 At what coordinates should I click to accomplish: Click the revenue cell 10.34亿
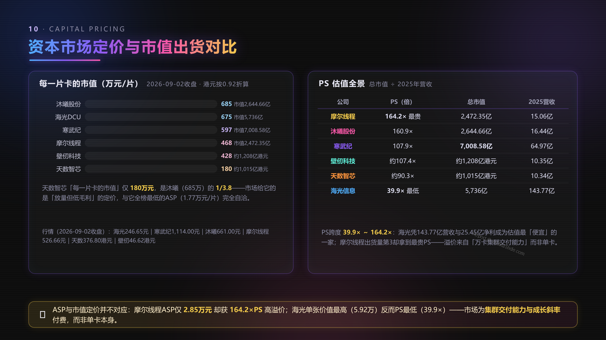coord(542,176)
